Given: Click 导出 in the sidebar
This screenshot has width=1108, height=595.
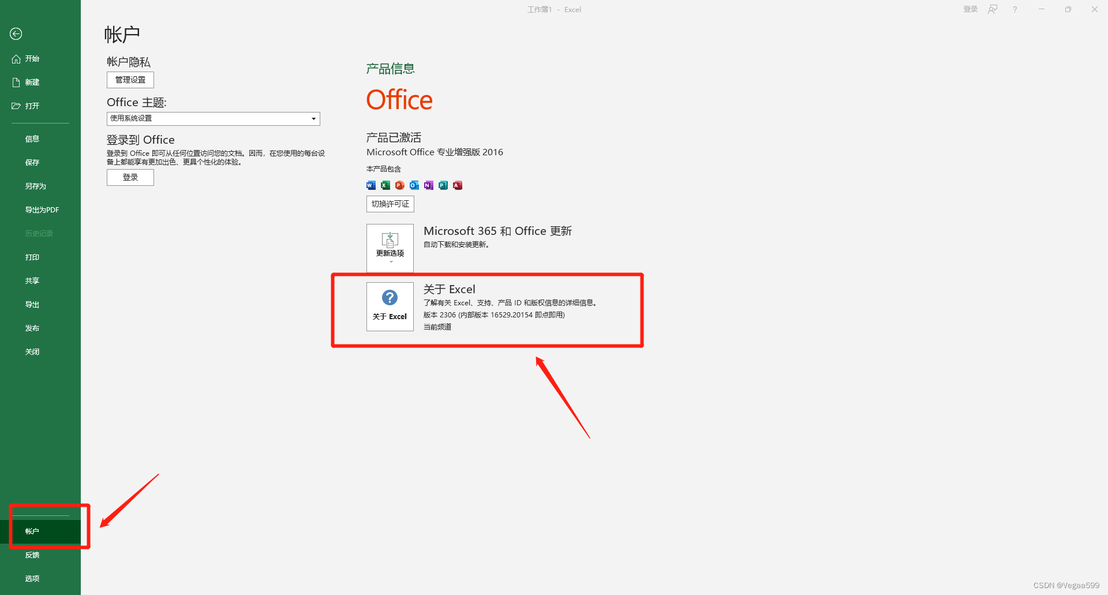Looking at the screenshot, I should (40, 305).
